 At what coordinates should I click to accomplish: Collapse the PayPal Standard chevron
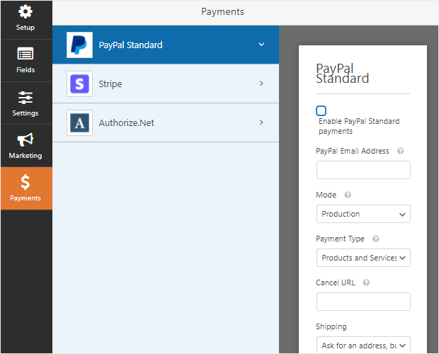(261, 45)
